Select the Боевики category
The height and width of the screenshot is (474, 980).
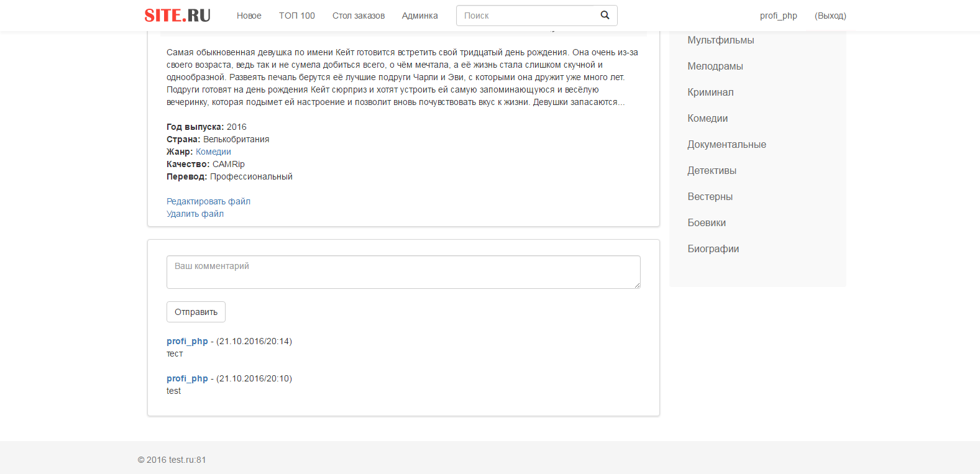pos(707,223)
